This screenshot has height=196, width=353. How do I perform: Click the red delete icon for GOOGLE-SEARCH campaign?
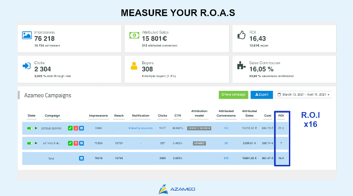(76, 128)
